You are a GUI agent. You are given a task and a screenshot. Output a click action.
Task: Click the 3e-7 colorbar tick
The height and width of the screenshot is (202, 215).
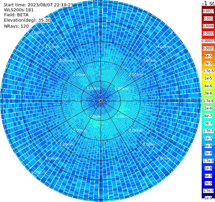(x=208, y=123)
